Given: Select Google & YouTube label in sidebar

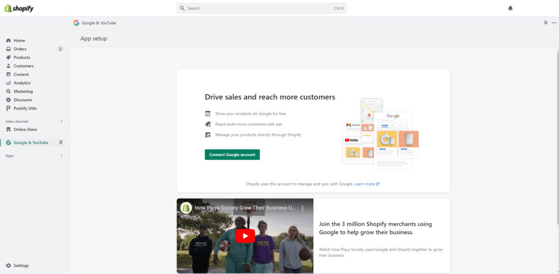Looking at the screenshot, I should (31, 143).
